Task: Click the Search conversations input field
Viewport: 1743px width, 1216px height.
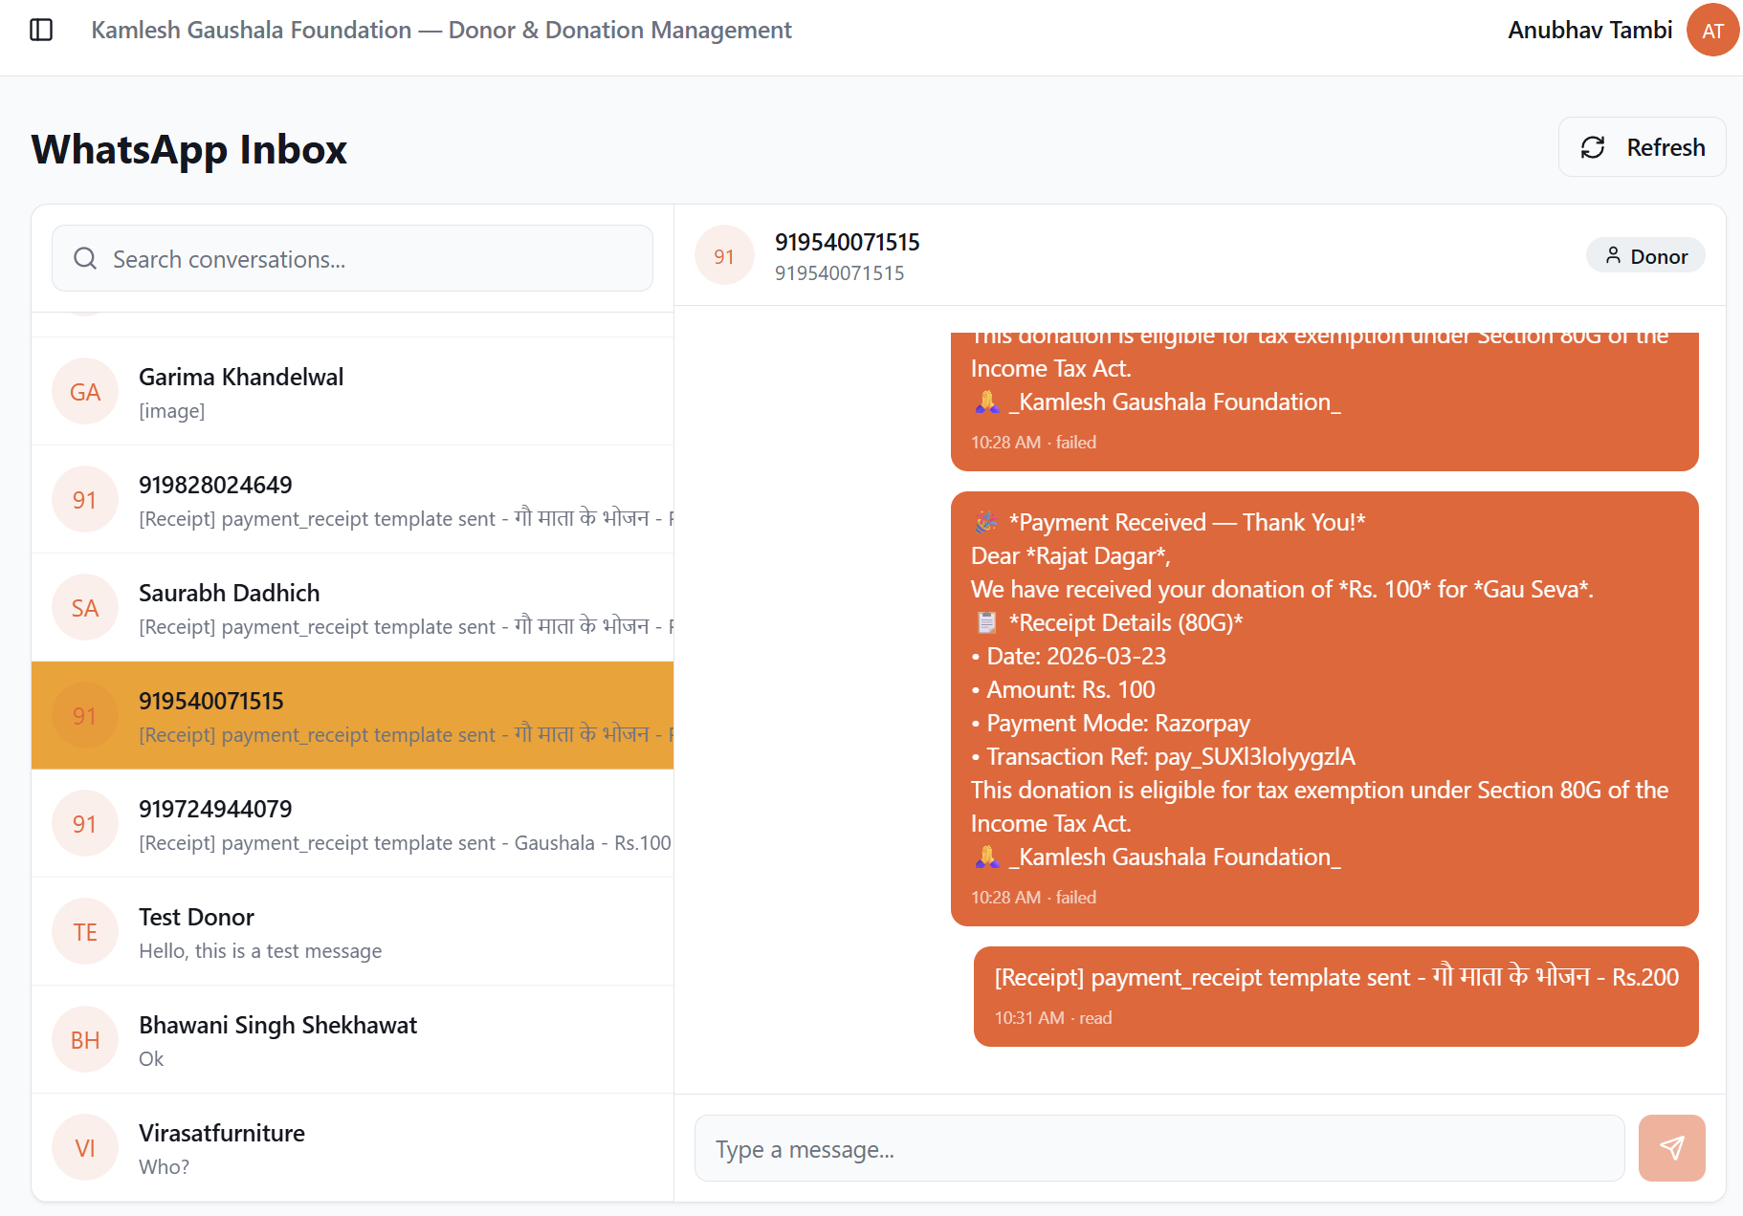Action: tap(352, 258)
